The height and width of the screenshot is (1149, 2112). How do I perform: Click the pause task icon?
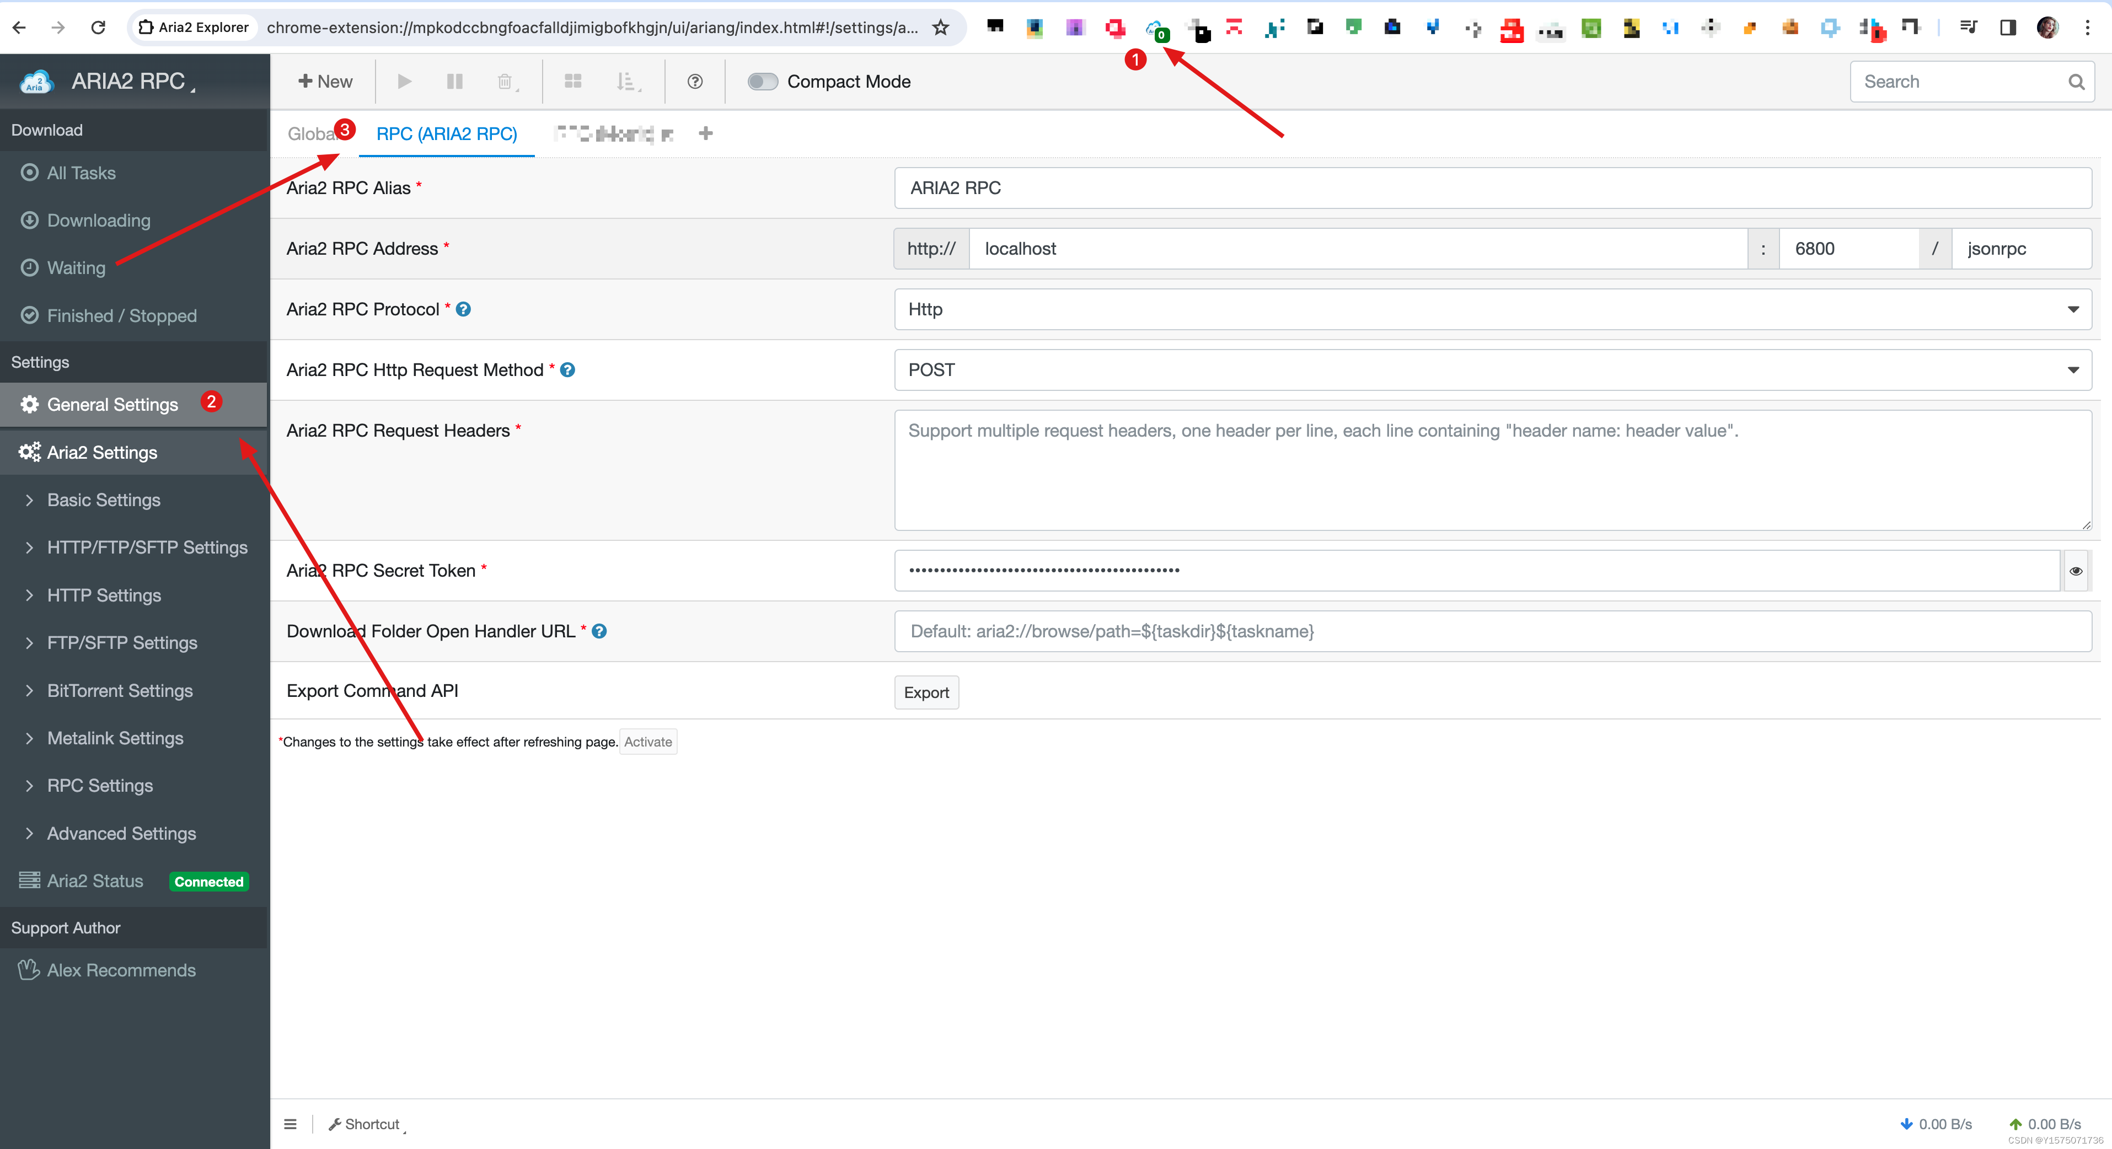click(x=454, y=81)
